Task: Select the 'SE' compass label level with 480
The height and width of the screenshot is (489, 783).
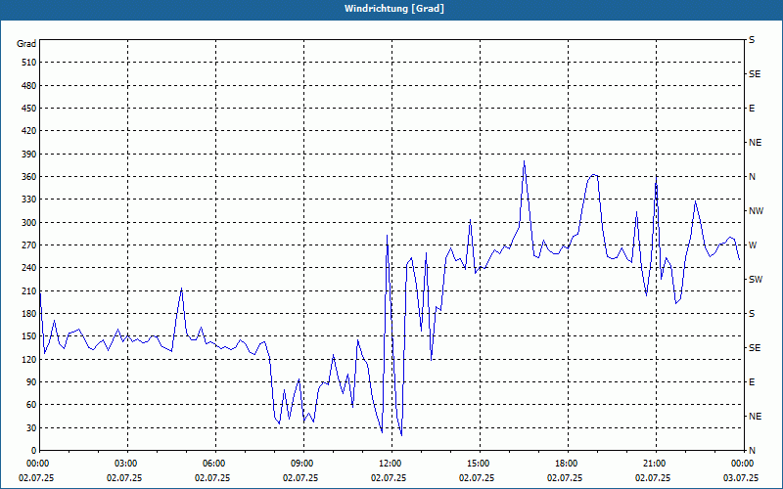Action: click(x=755, y=74)
